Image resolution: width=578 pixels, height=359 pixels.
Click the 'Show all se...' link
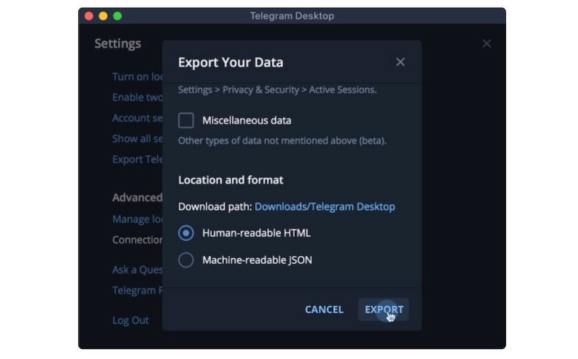(x=137, y=138)
